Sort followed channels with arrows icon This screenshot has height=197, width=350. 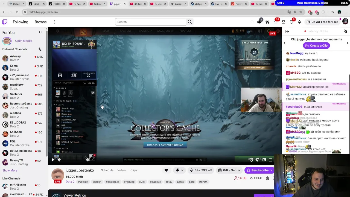click(40, 49)
